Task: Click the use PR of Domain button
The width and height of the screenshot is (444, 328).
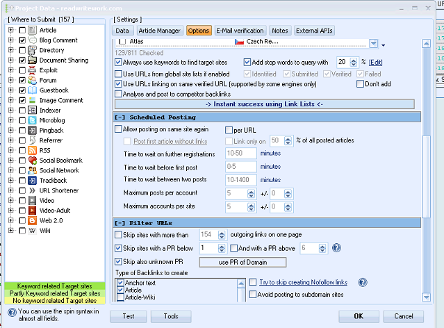Action: [242, 262]
